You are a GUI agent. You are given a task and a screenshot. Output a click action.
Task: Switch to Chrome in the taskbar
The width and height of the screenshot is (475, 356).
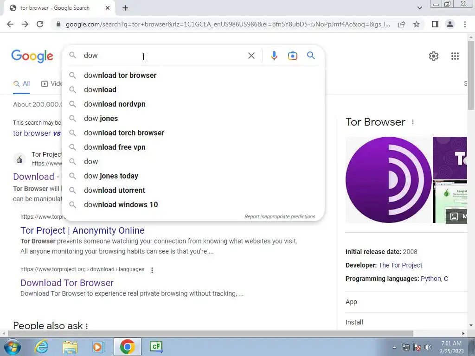coord(127,347)
